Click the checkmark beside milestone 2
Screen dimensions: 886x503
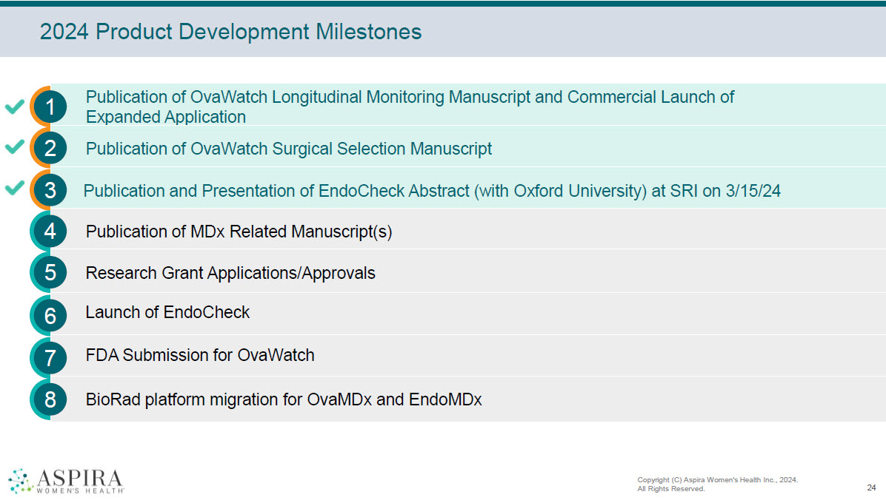[15, 146]
